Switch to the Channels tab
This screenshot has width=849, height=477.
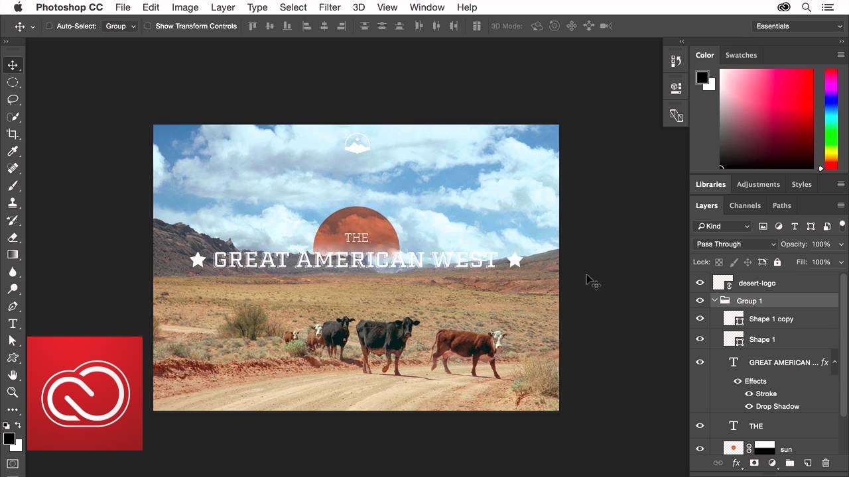click(745, 205)
